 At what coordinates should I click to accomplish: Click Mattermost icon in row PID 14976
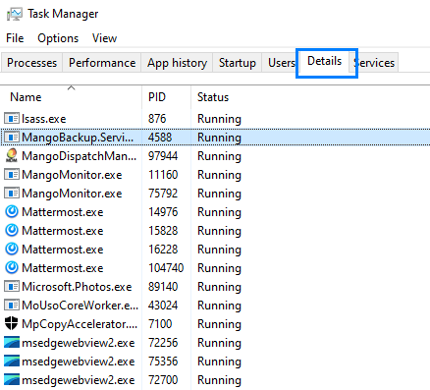(12, 211)
